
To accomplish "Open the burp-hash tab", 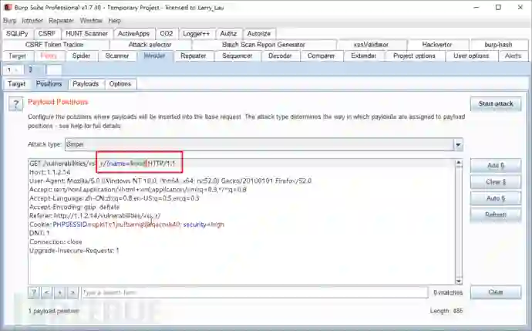I will tap(498, 45).
